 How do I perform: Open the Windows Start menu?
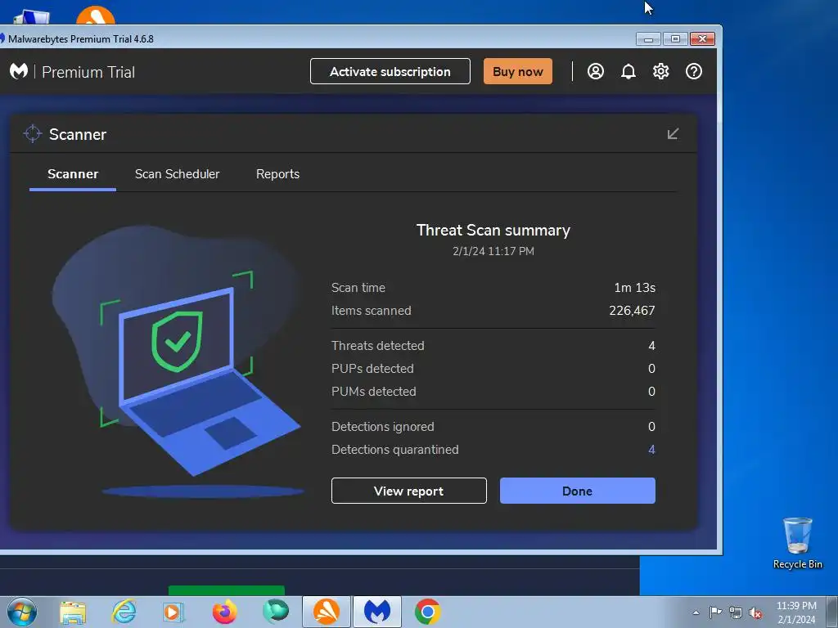22,612
